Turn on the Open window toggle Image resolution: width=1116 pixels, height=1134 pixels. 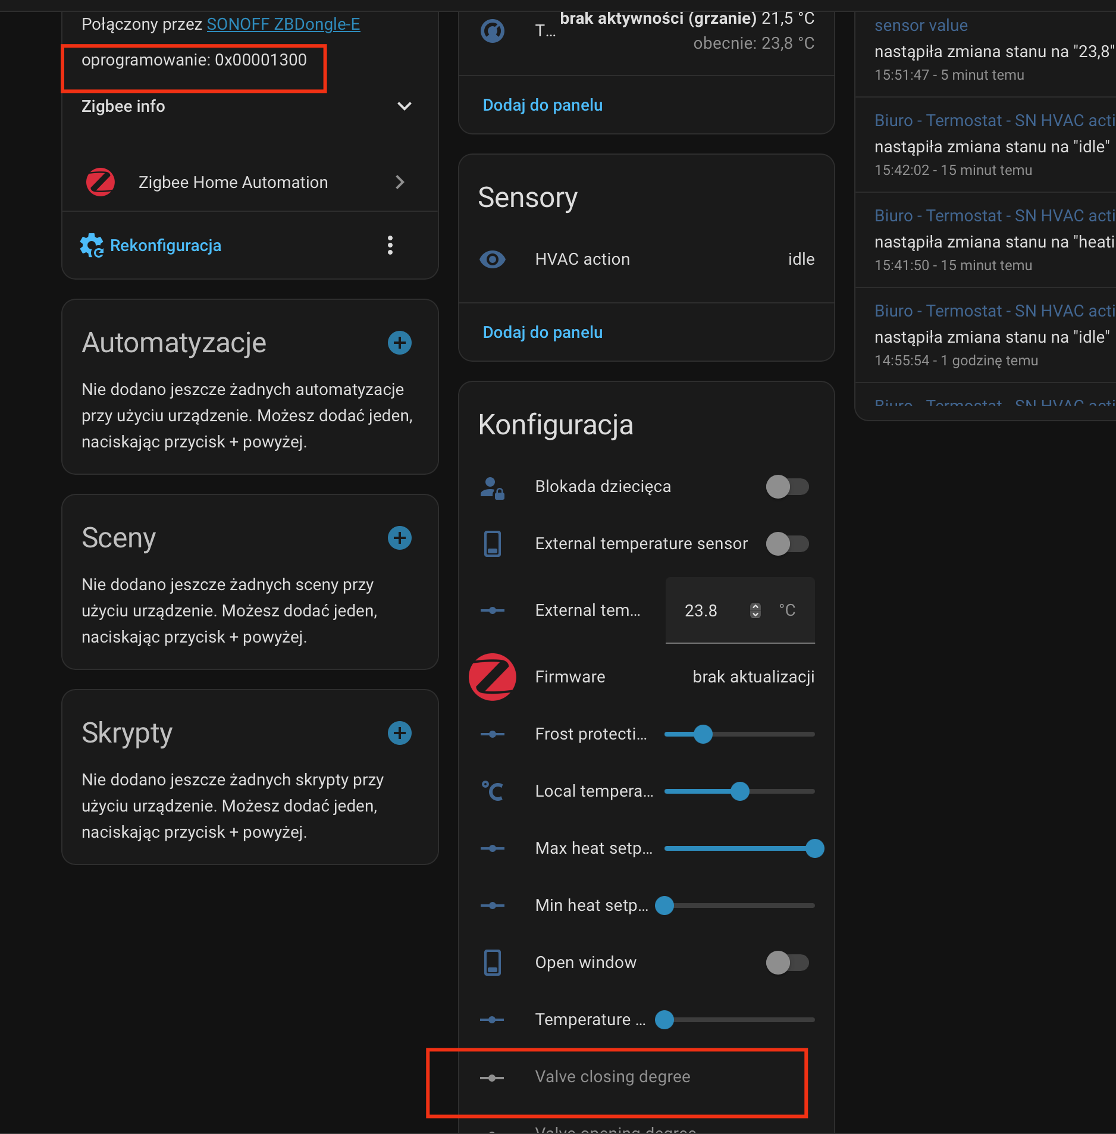[x=787, y=963]
